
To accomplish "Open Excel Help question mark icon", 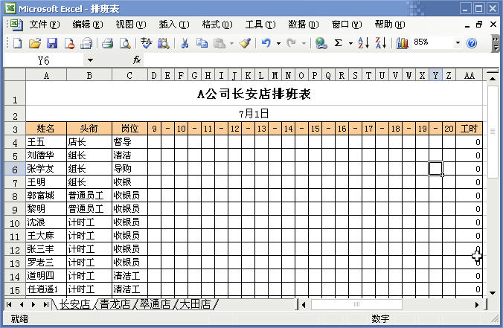I will tap(472, 43).
